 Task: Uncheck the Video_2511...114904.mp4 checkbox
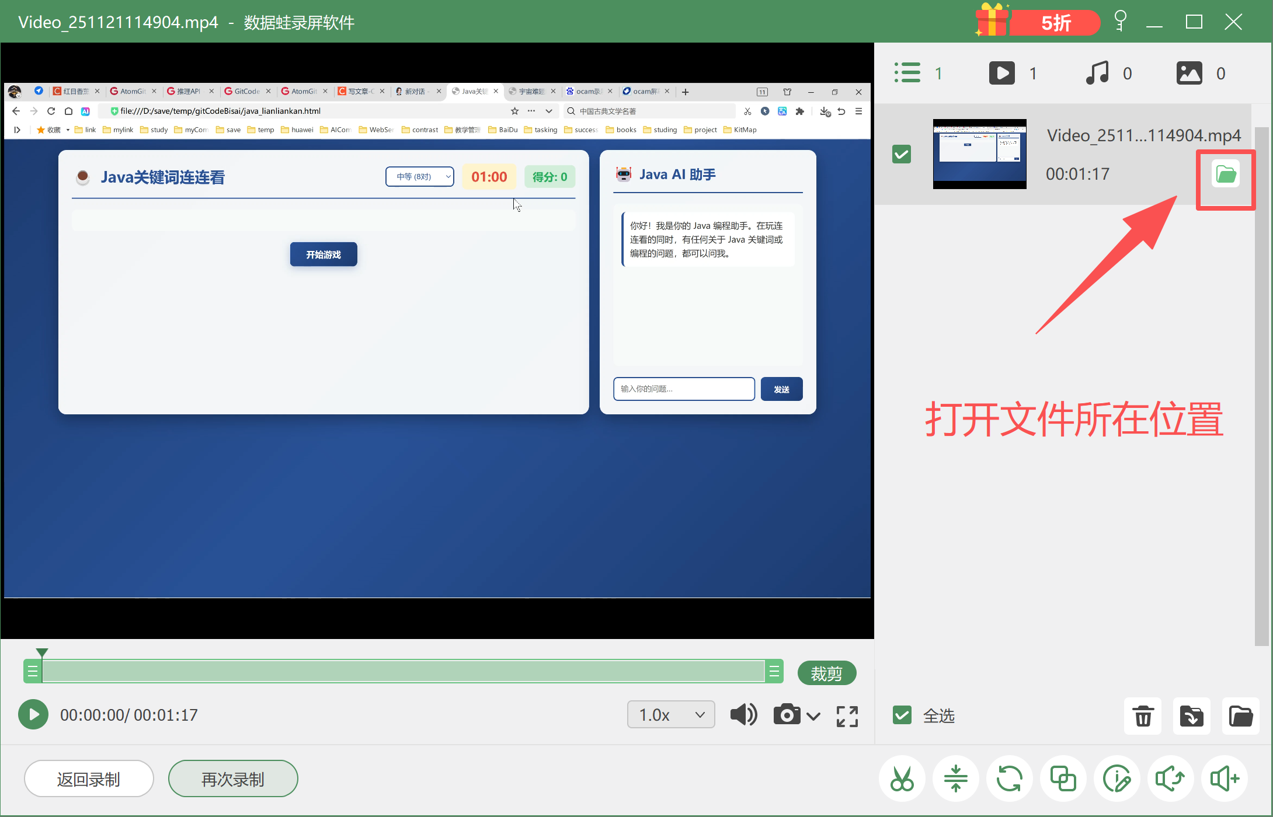click(x=902, y=154)
